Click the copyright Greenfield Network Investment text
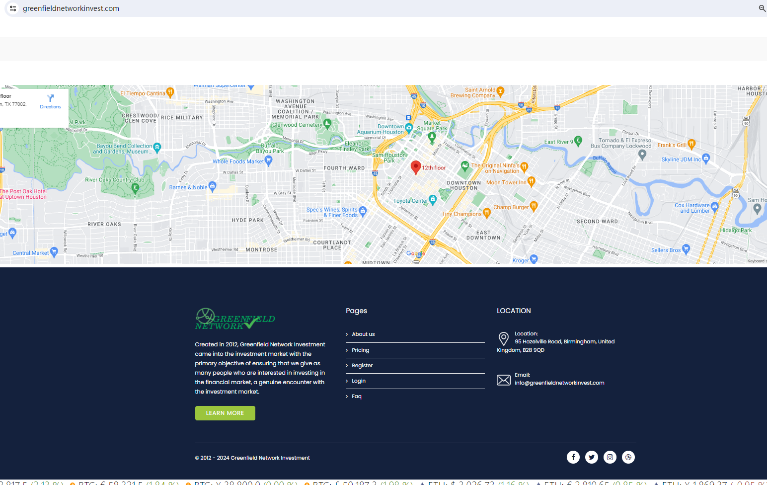The image size is (767, 485). (x=252, y=458)
